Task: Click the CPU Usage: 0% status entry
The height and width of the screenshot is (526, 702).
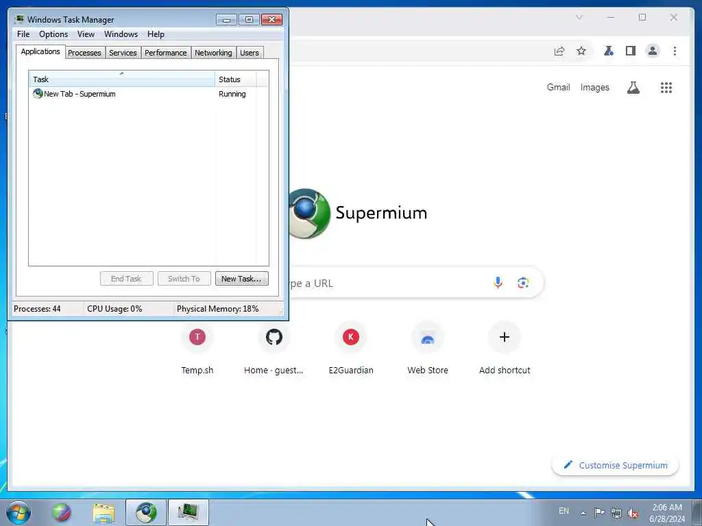Action: (x=114, y=309)
